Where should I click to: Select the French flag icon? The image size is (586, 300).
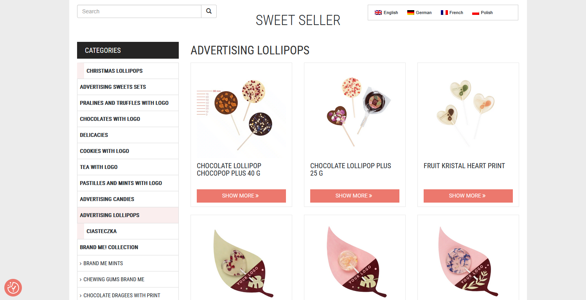[444, 13]
